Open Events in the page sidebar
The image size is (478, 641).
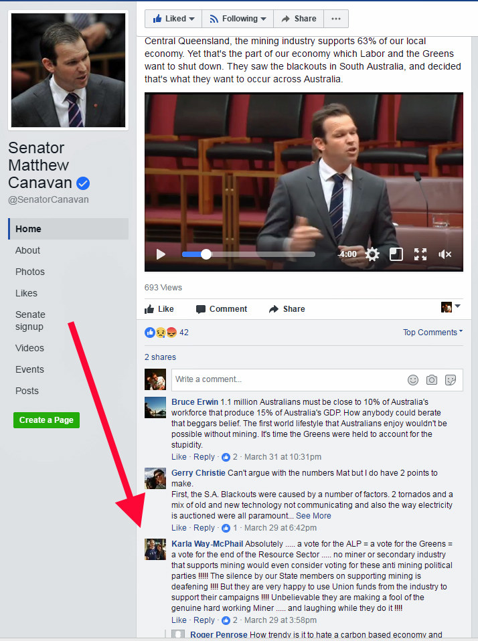tap(29, 369)
